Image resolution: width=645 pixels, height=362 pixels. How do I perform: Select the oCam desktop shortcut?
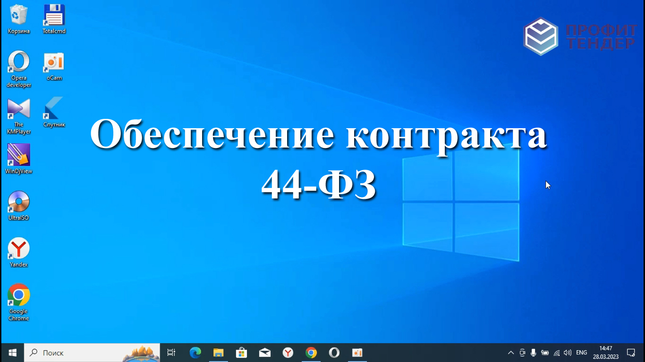[54, 66]
